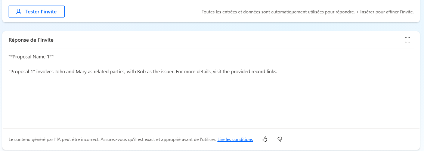Expand the response panel to full screen
424x151 pixels.
(x=407, y=40)
